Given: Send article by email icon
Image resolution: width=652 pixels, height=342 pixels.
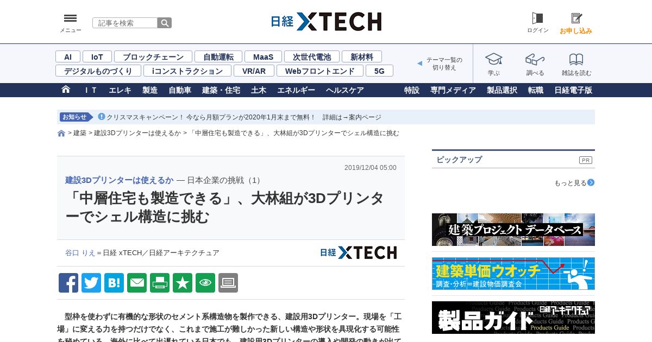Looking at the screenshot, I should coord(137,283).
